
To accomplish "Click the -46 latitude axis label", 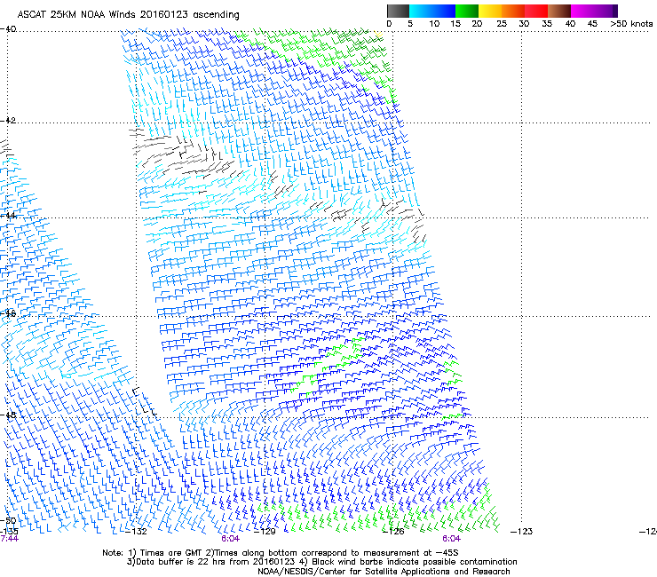I will coord(8,313).
